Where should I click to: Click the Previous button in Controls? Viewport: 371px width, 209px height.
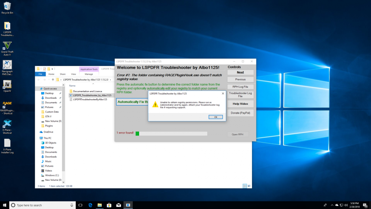(x=240, y=79)
